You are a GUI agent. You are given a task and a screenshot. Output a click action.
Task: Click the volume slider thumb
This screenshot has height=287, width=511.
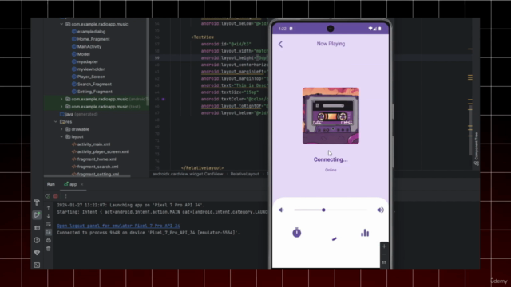point(323,210)
